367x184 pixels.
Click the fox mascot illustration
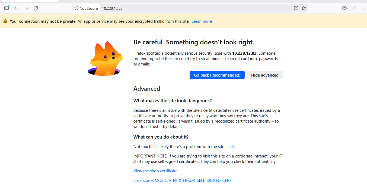(106, 59)
